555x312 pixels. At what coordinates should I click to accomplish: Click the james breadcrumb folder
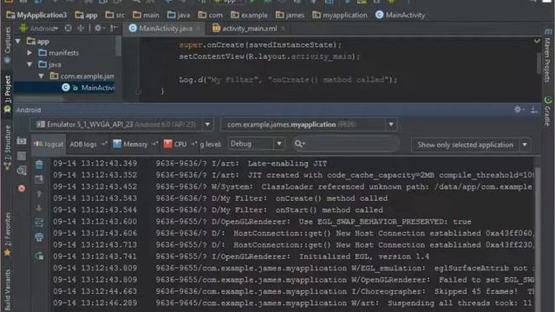pos(290,15)
